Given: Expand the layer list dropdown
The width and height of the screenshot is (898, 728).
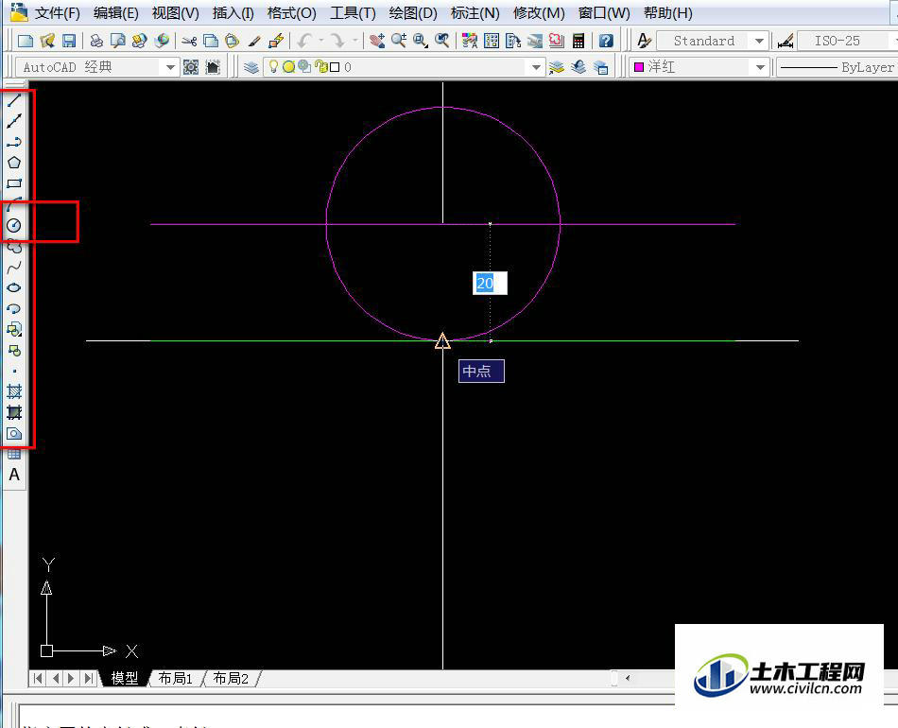Looking at the screenshot, I should click(536, 67).
